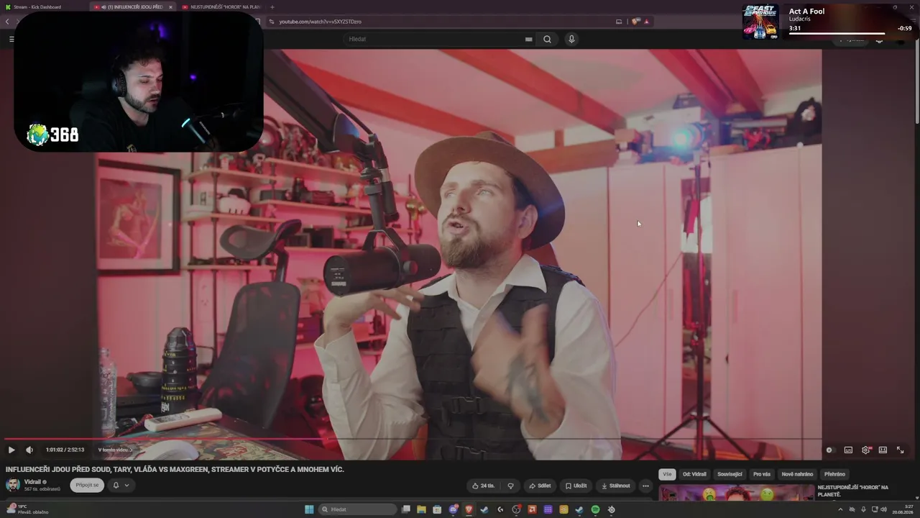Like the video with 24 tis. likes
The width and height of the screenshot is (920, 518).
pos(483,486)
